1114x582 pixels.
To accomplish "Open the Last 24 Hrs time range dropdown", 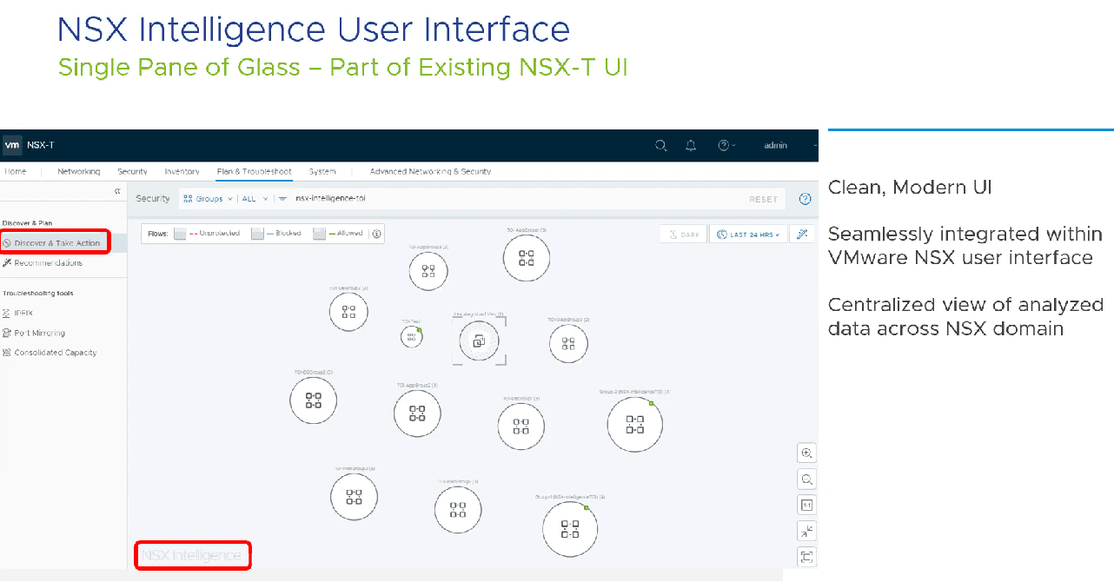I will (x=748, y=235).
